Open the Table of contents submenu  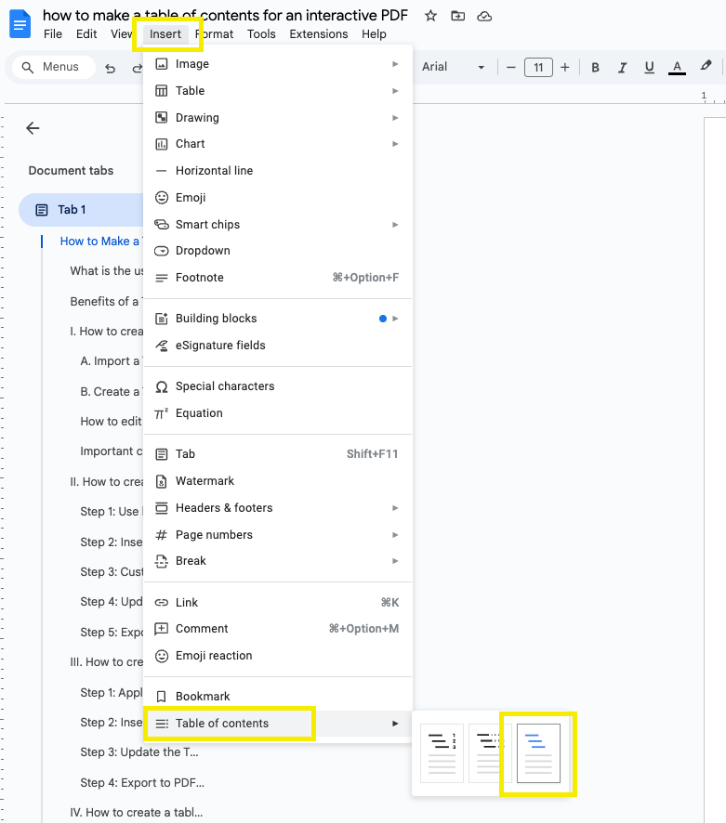point(278,724)
